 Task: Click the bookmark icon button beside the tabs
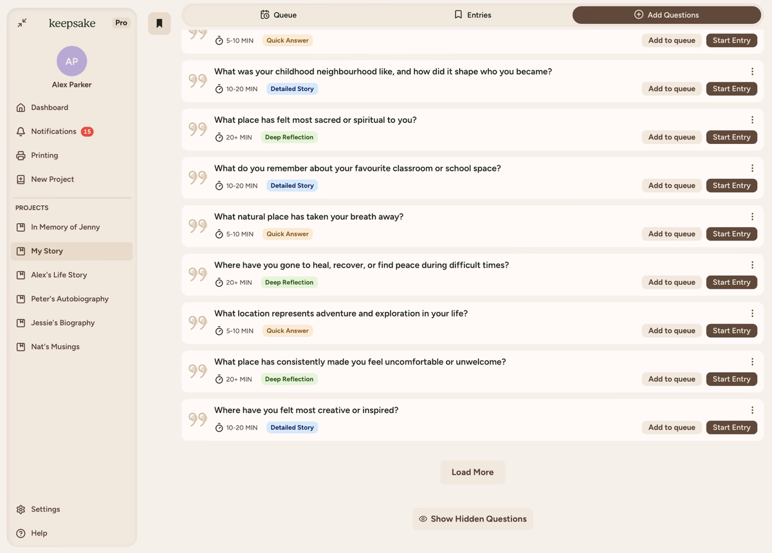159,24
